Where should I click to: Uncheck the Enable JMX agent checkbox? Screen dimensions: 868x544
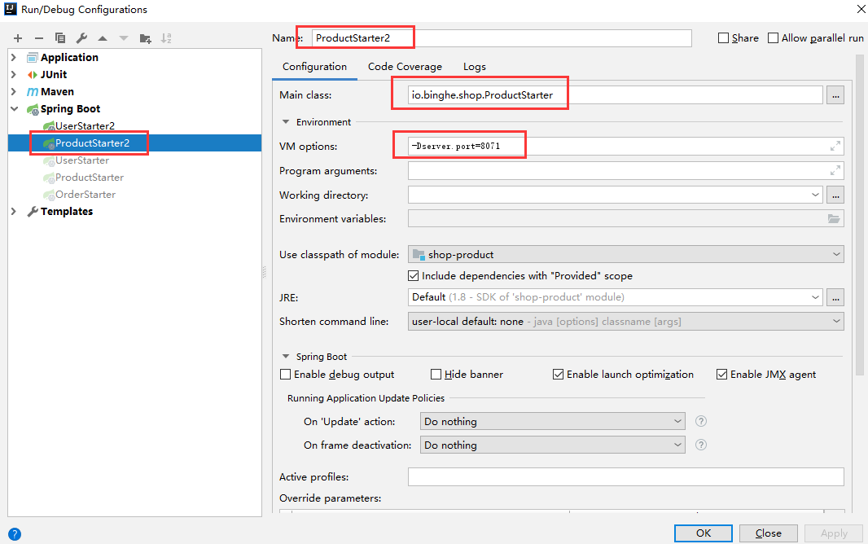(722, 375)
